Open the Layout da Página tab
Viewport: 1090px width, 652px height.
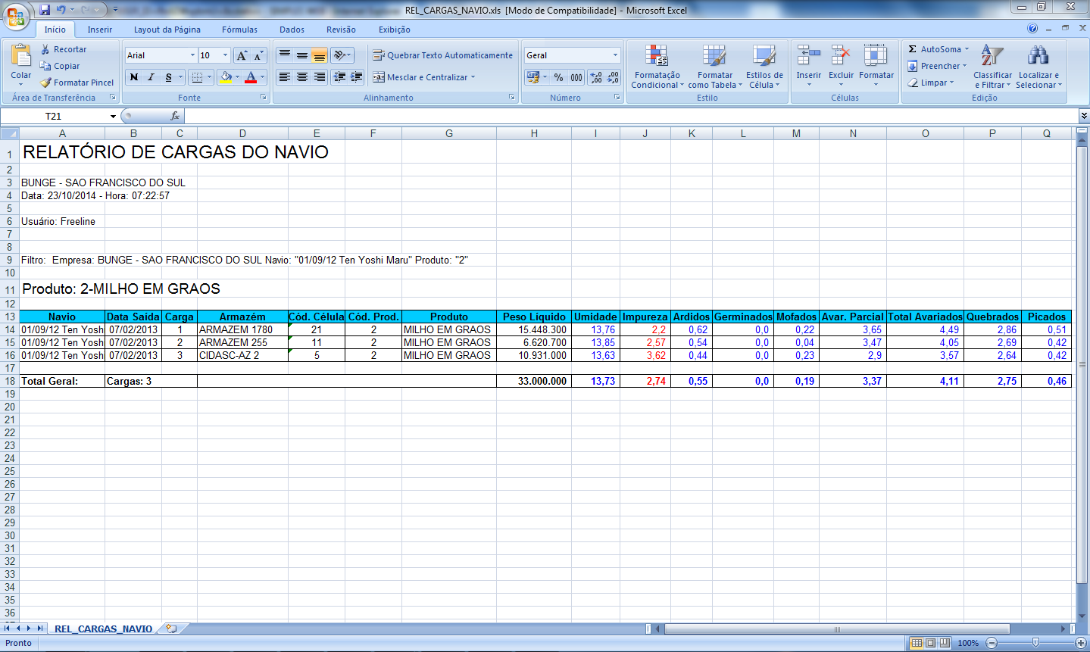point(167,30)
